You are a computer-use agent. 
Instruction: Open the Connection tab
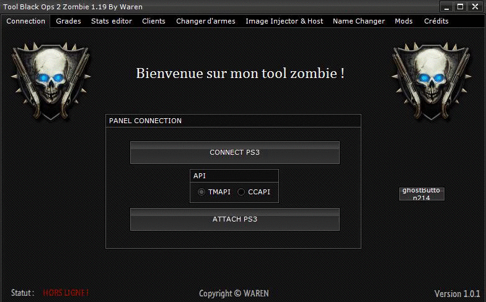click(26, 21)
